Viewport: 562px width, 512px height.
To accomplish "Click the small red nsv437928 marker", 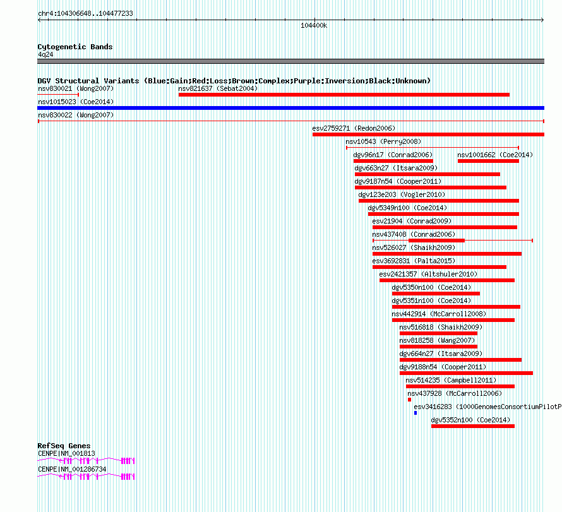I will 409,400.
